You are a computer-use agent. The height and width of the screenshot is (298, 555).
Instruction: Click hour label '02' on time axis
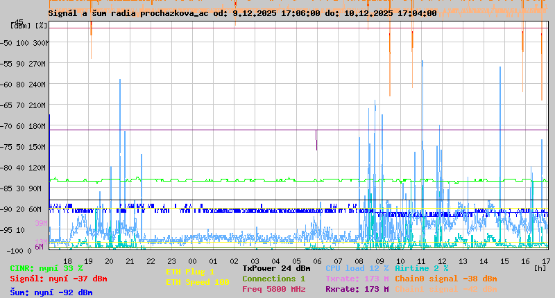click(234, 261)
